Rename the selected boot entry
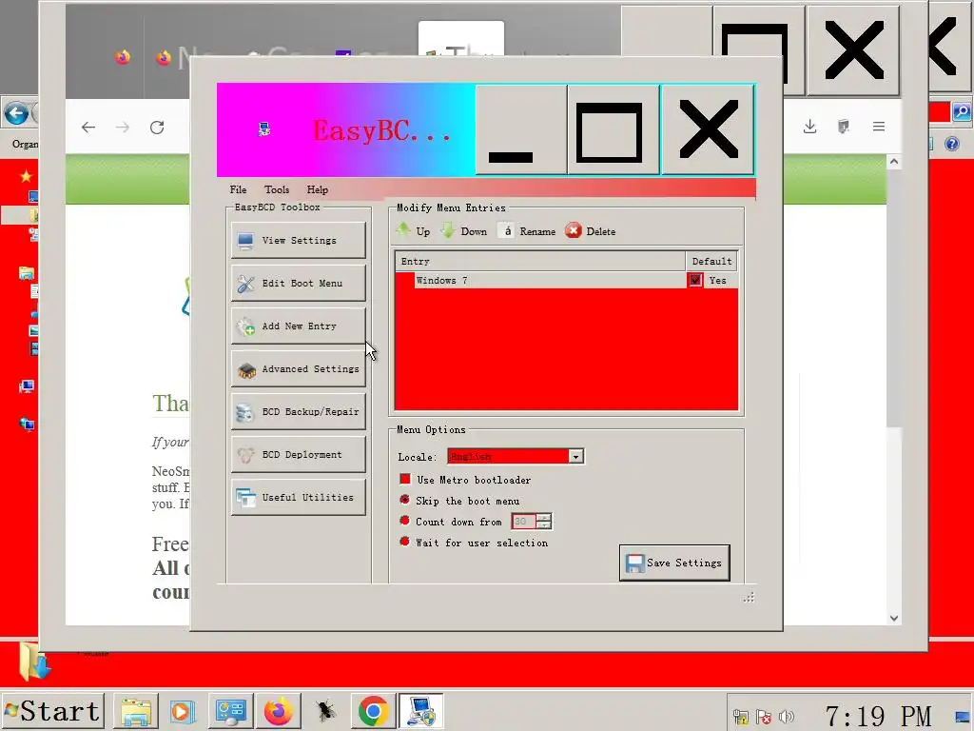The width and height of the screenshot is (974, 731). tap(527, 230)
